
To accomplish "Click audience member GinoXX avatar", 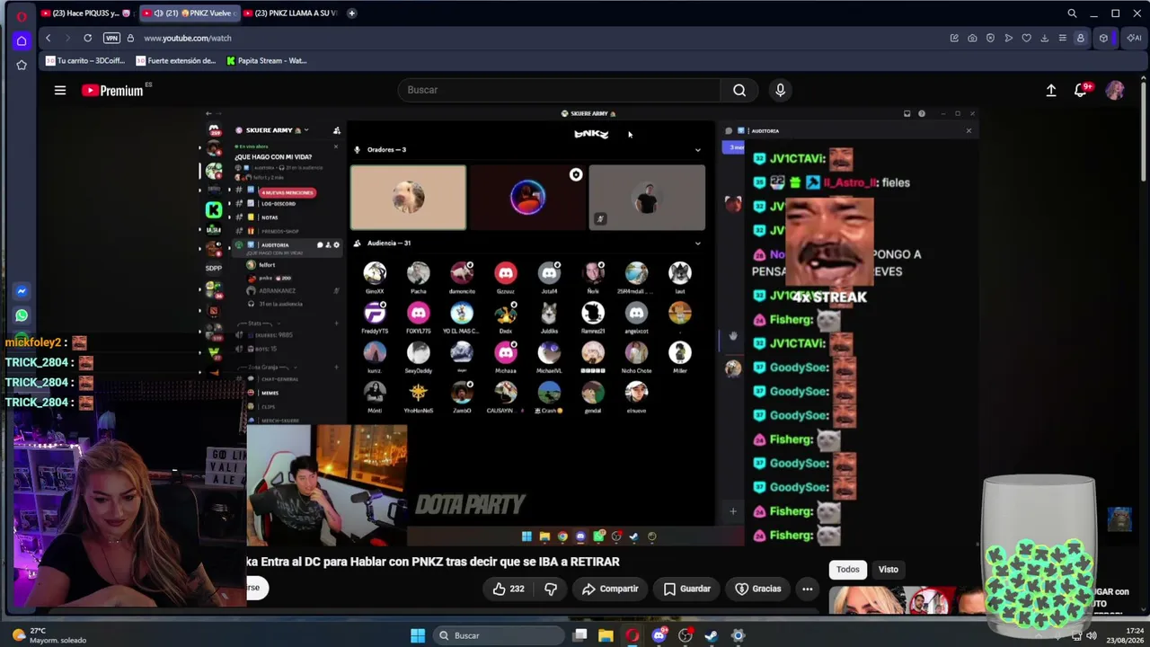I will (375, 272).
